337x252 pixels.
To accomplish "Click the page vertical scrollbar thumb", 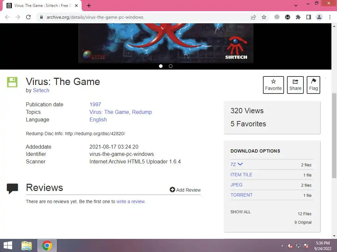I will pos(334,136).
